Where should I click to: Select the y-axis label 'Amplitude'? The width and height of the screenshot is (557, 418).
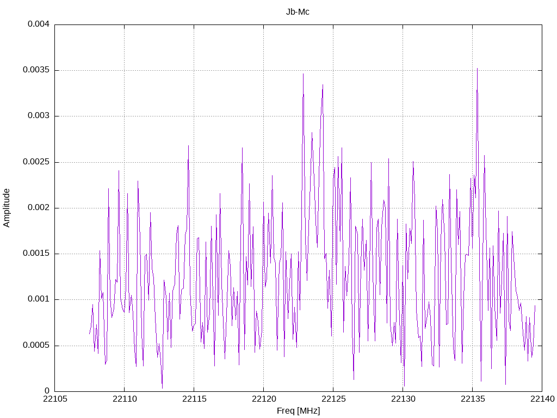point(7,208)
